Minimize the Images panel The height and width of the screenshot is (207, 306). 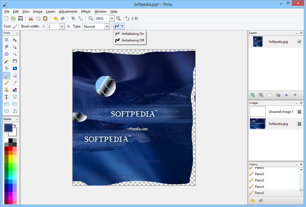coord(296,103)
